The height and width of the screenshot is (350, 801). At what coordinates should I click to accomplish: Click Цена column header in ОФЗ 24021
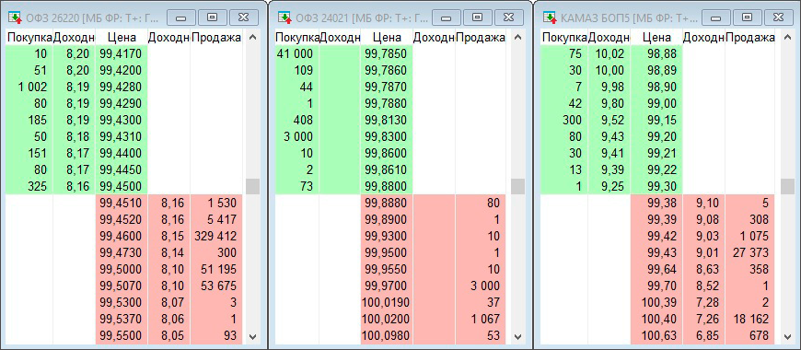387,37
